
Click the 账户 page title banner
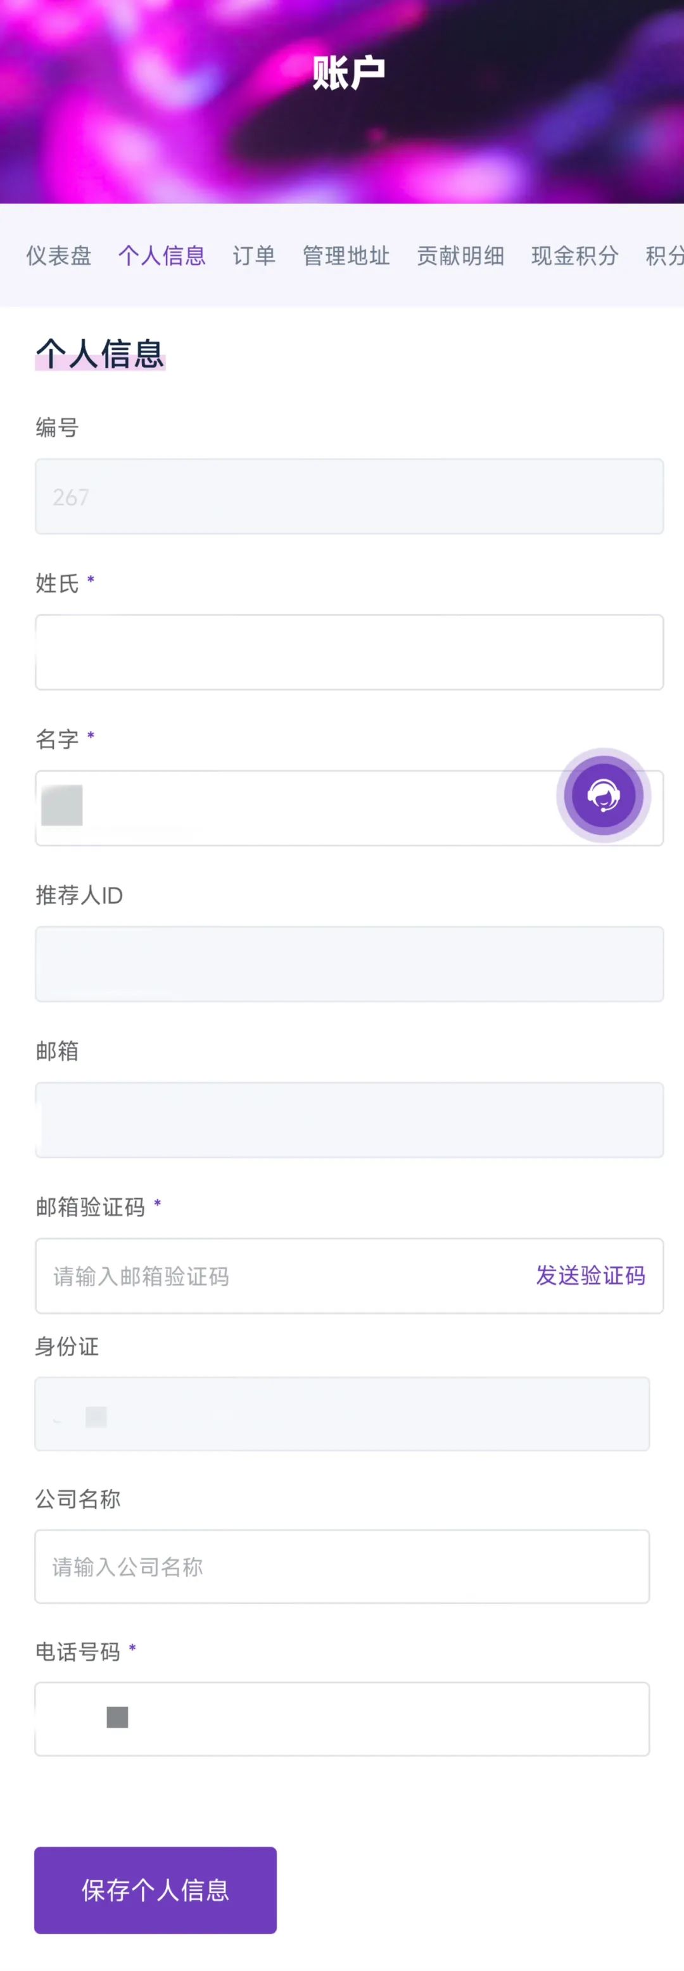coord(348,74)
